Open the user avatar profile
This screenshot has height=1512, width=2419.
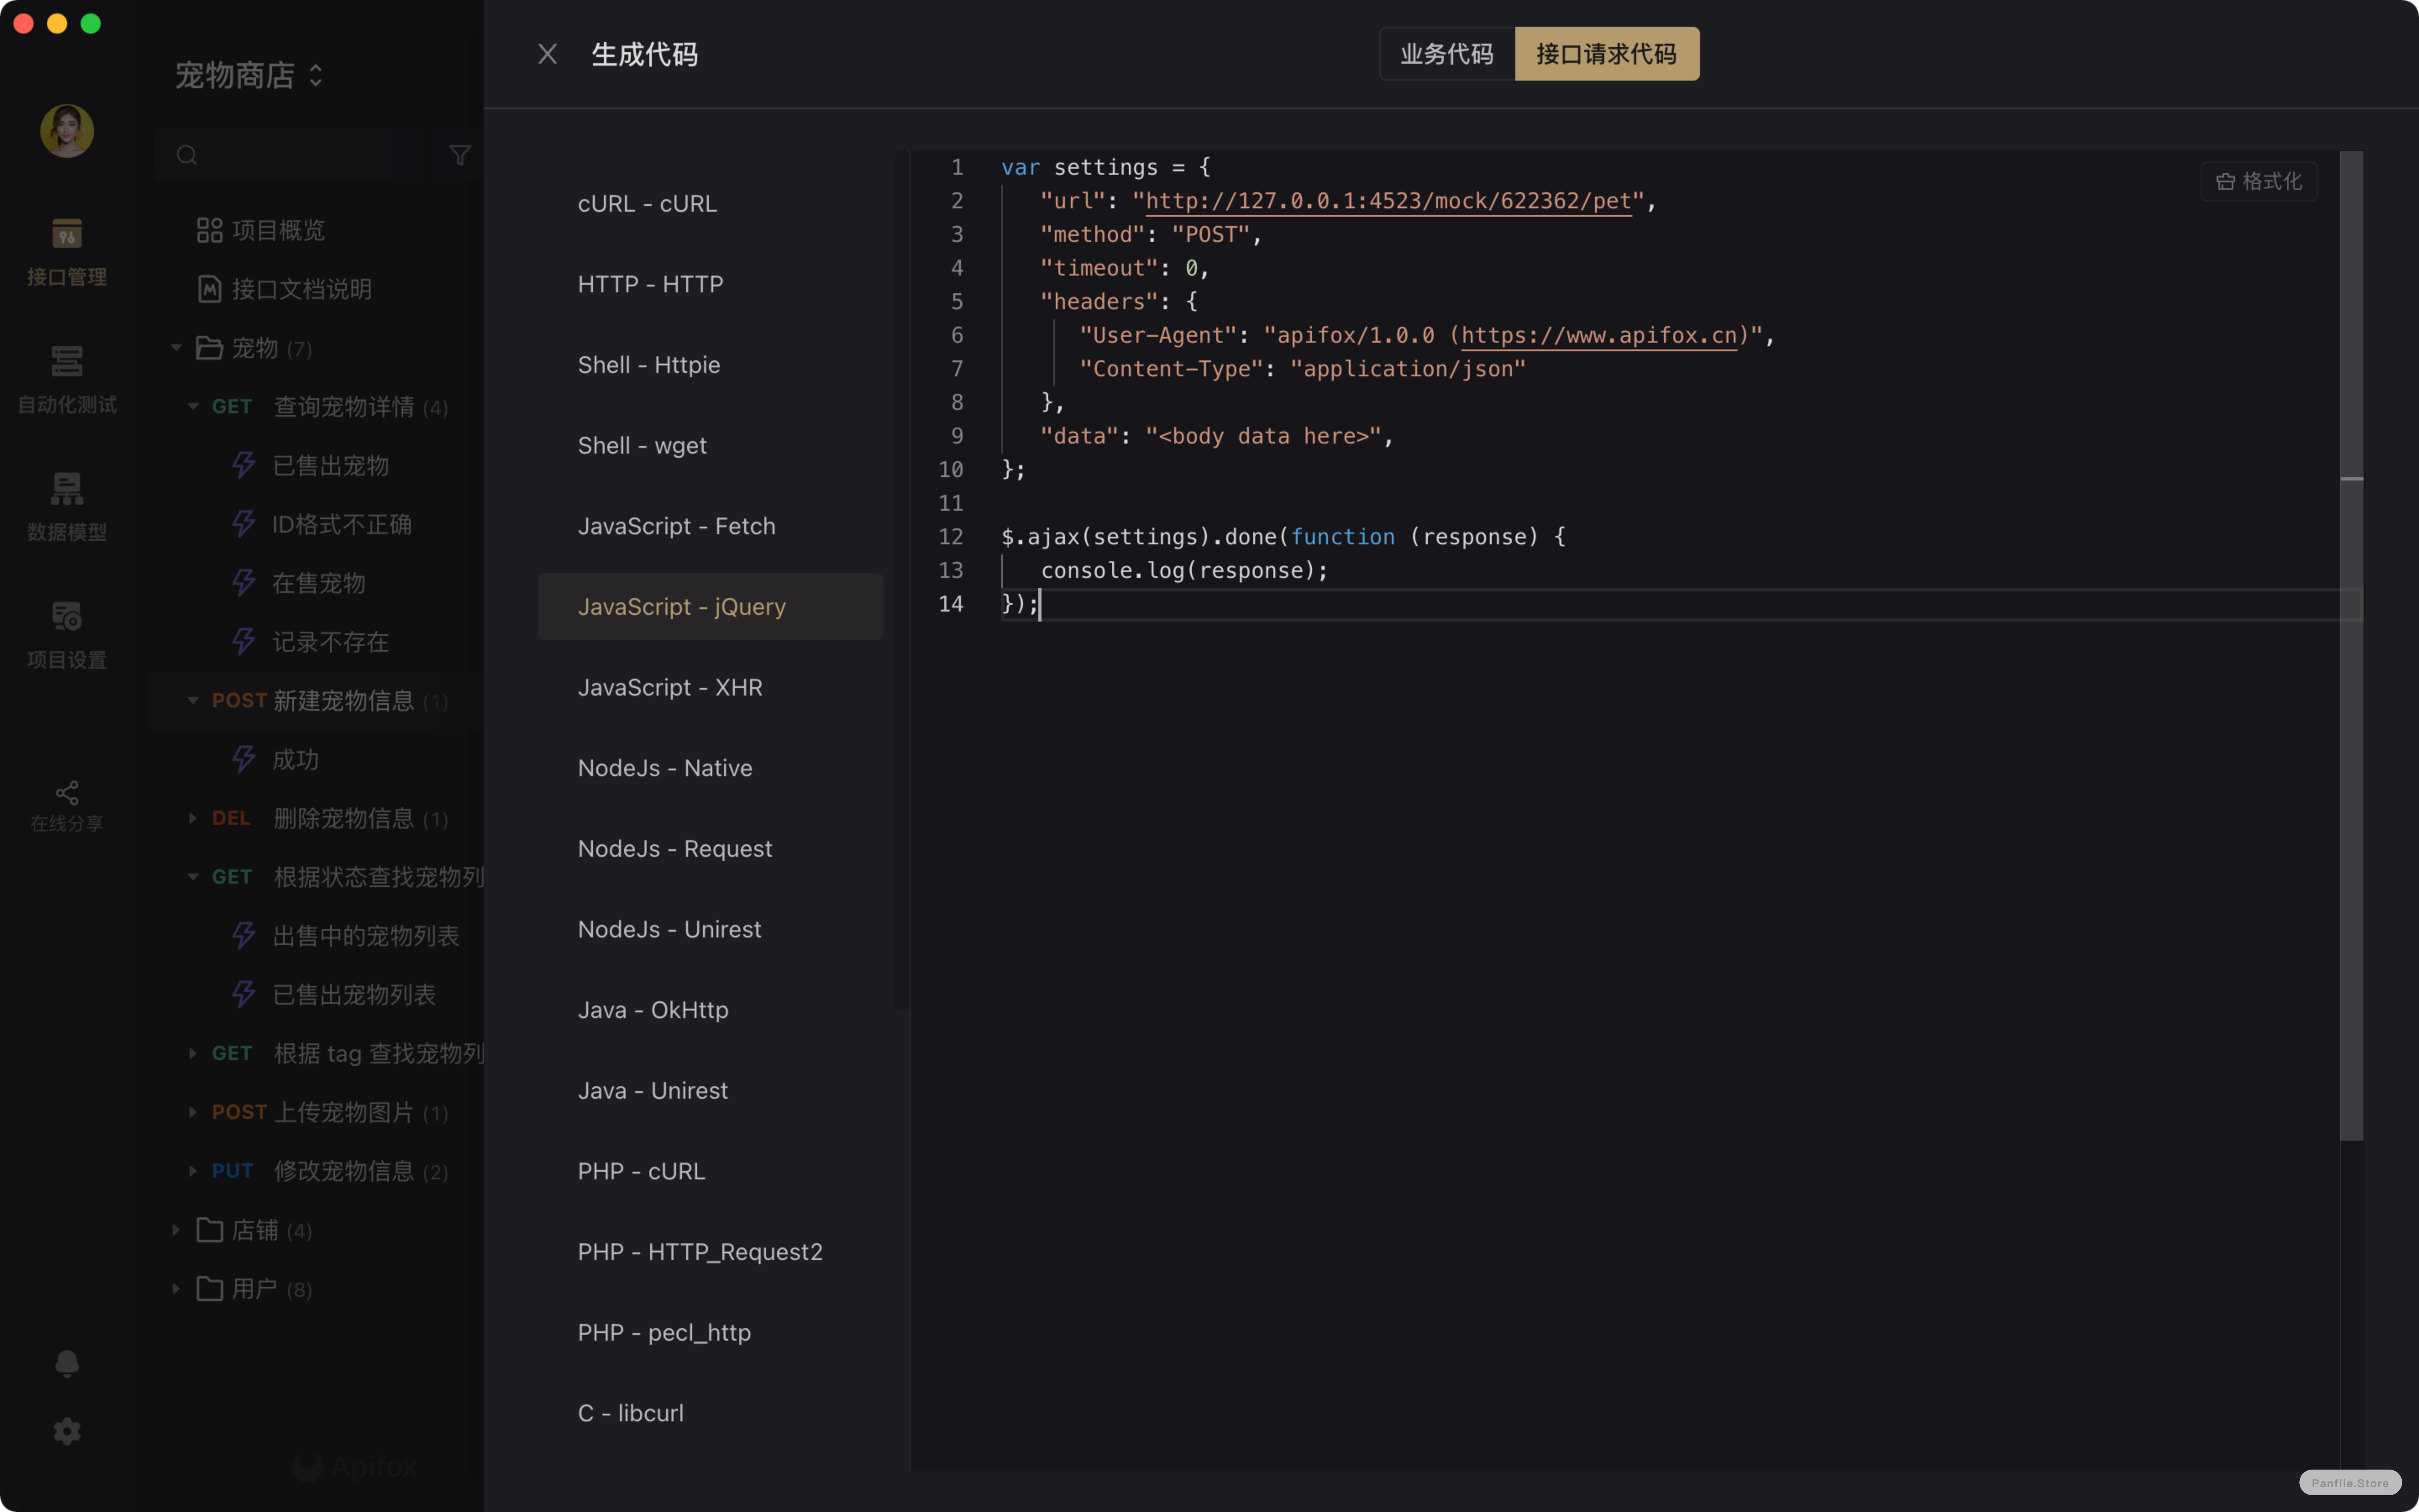pyautogui.click(x=67, y=130)
